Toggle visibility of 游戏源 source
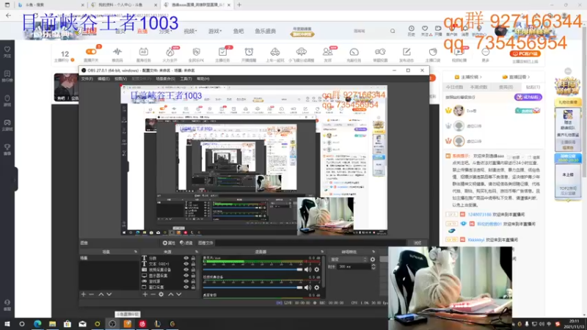Image resolution: width=587 pixels, height=330 pixels. (x=186, y=281)
